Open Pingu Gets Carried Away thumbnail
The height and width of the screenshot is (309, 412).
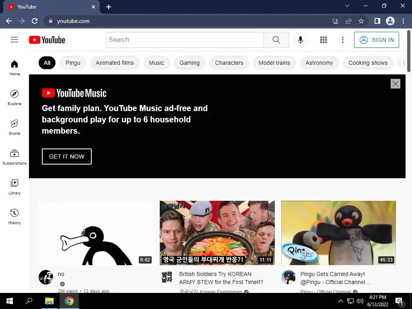click(338, 233)
